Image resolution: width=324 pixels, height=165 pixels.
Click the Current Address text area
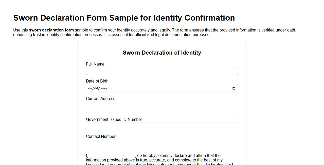162,107
